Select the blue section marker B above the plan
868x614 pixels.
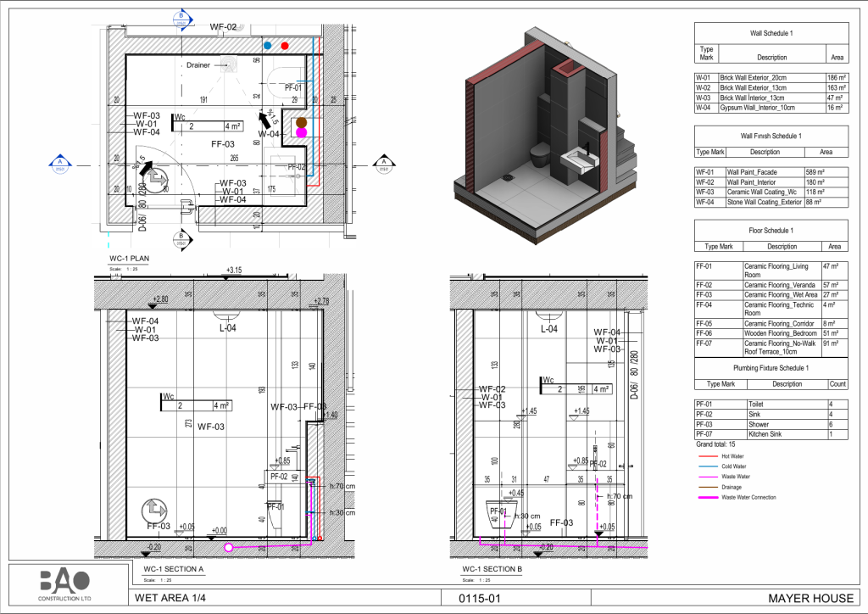click(183, 19)
